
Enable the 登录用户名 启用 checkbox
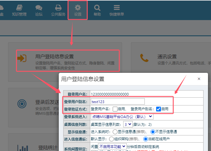pos(115,109)
